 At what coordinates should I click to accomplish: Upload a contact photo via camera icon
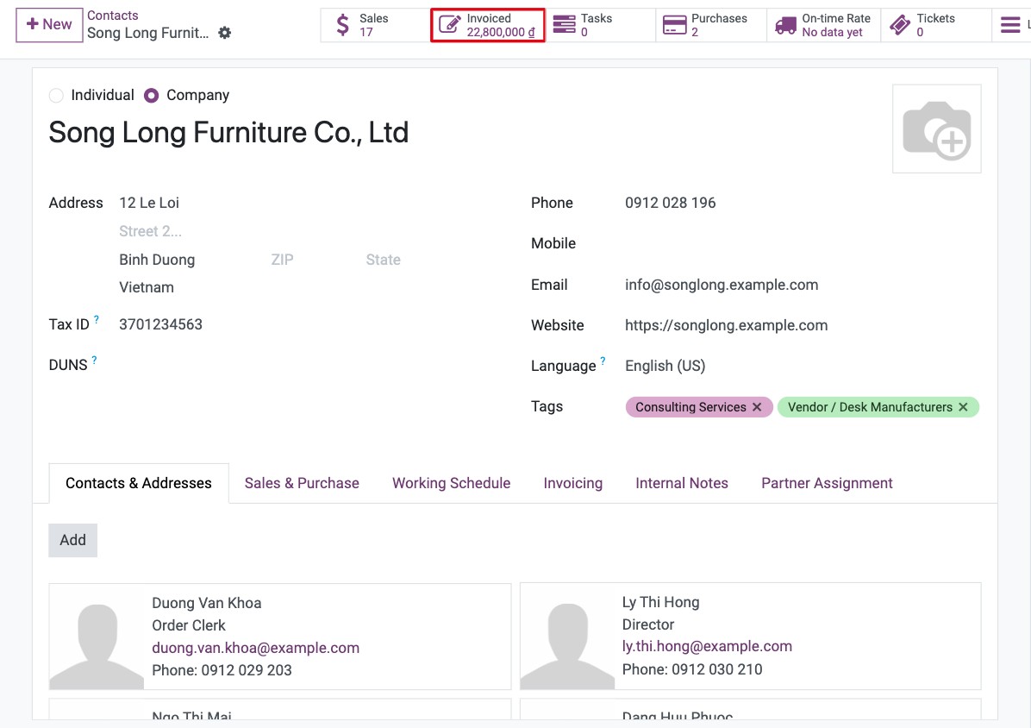[x=936, y=129]
